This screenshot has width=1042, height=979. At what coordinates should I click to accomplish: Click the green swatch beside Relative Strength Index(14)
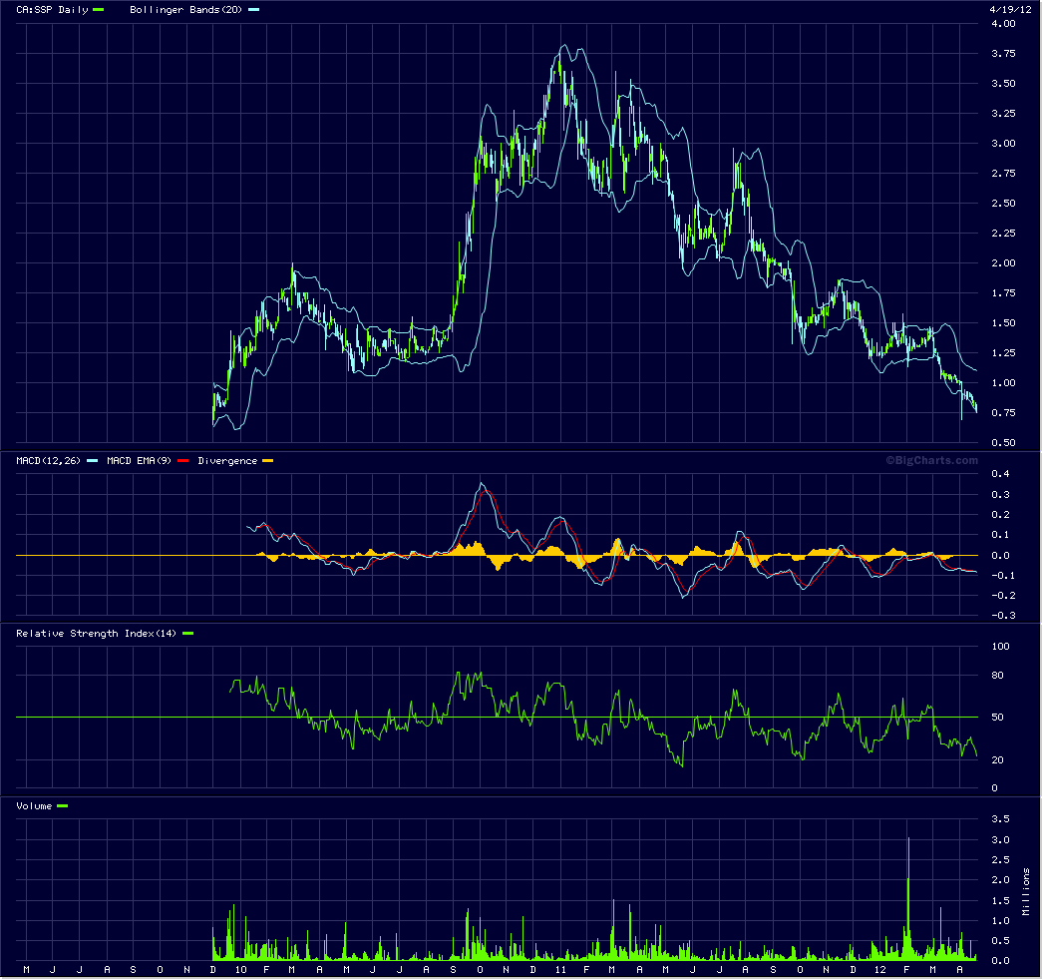pyautogui.click(x=188, y=634)
